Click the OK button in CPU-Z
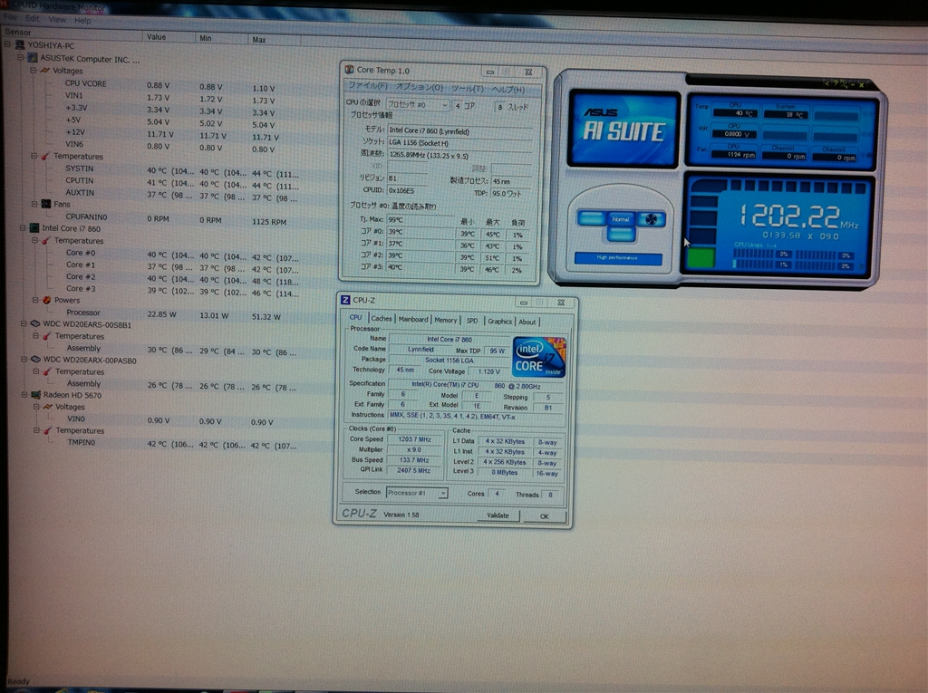 (545, 516)
